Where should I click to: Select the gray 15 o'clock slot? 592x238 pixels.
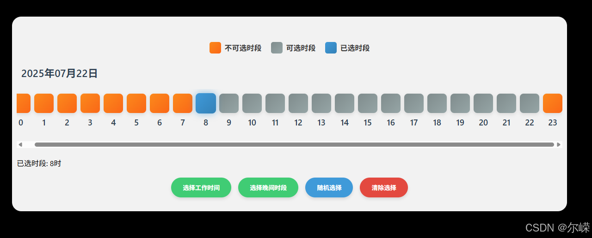pos(368,103)
